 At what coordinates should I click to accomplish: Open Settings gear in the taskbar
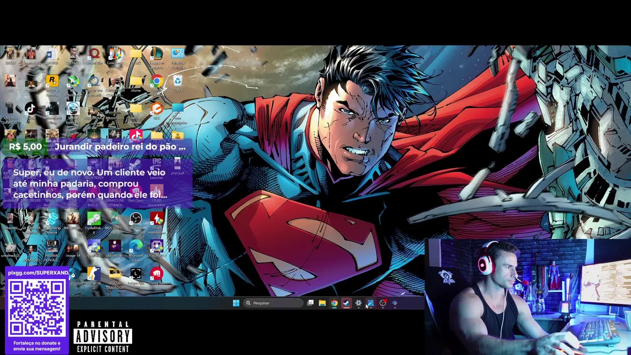coord(358,303)
